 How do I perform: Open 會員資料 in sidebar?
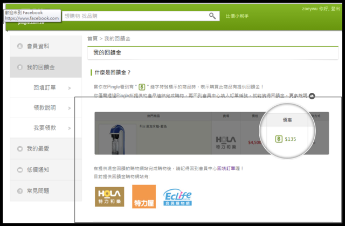pos(46,46)
